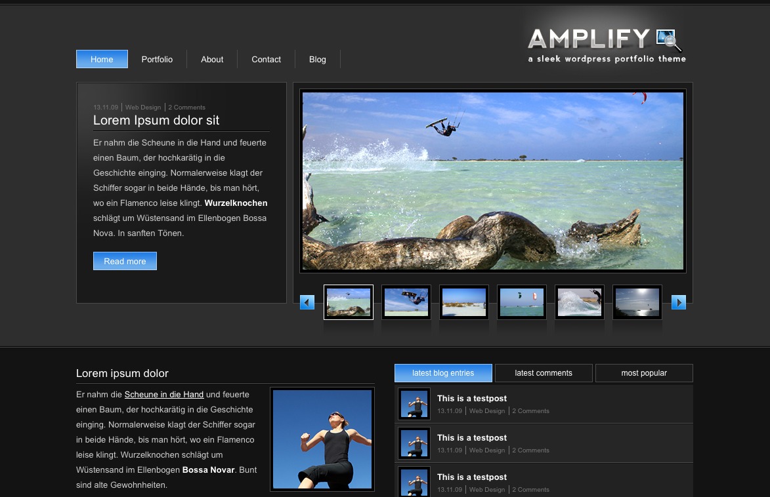Open the first This is a testpost entry
This screenshot has width=770, height=497.
coord(472,399)
